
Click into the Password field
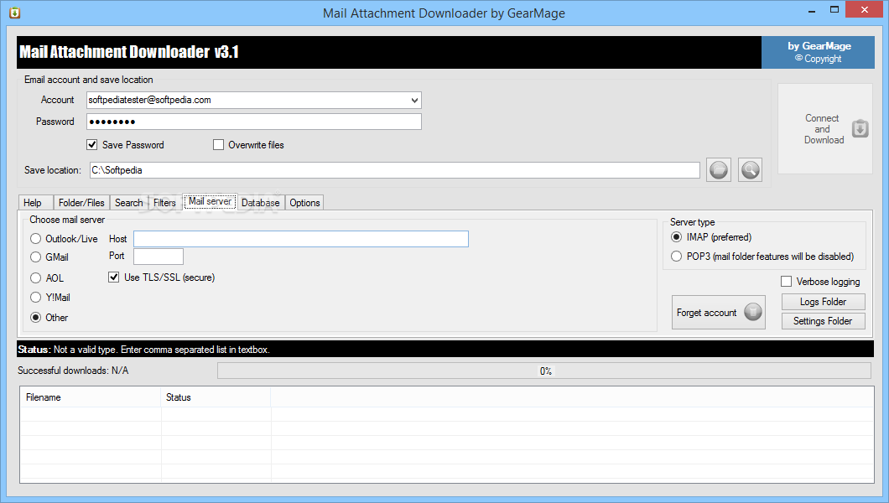click(x=254, y=122)
